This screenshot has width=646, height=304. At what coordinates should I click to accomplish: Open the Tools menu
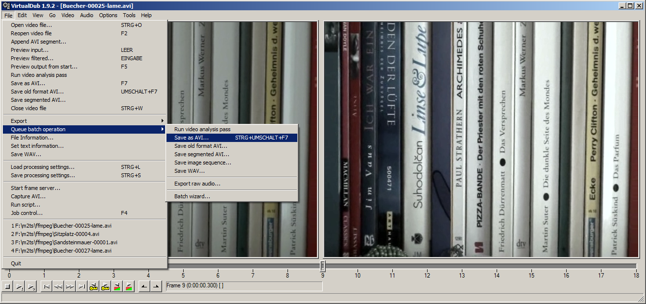[x=129, y=15]
